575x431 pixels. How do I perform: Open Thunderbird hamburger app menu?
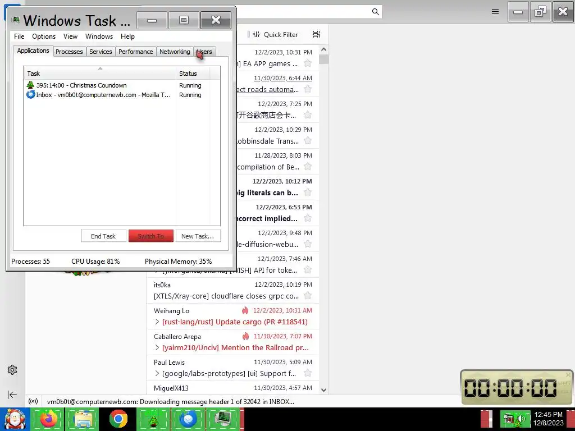[495, 12]
